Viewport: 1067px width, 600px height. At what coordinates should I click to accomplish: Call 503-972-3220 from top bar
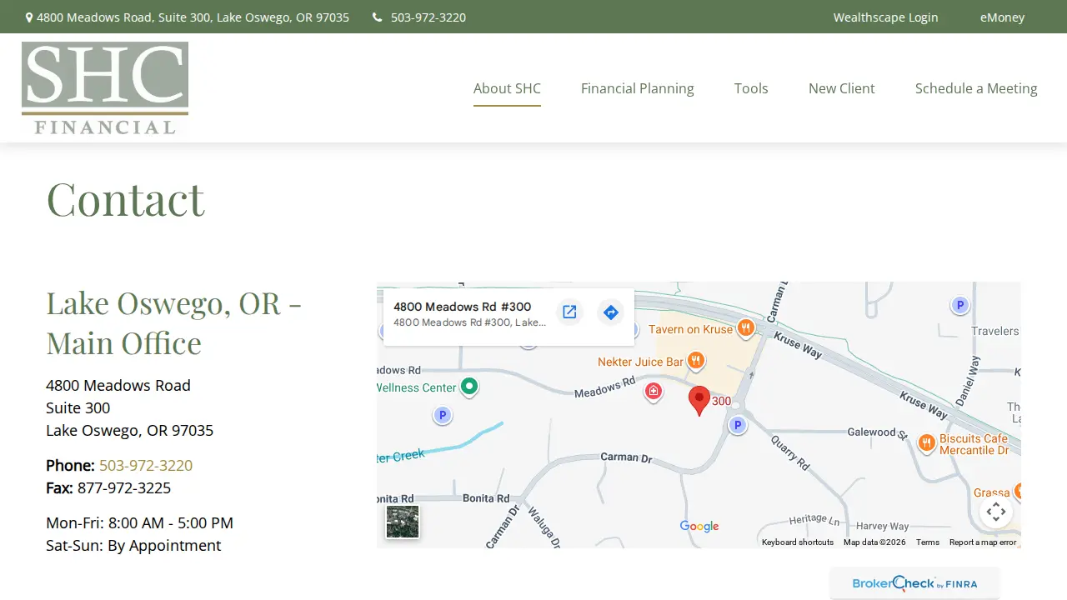[x=428, y=17]
